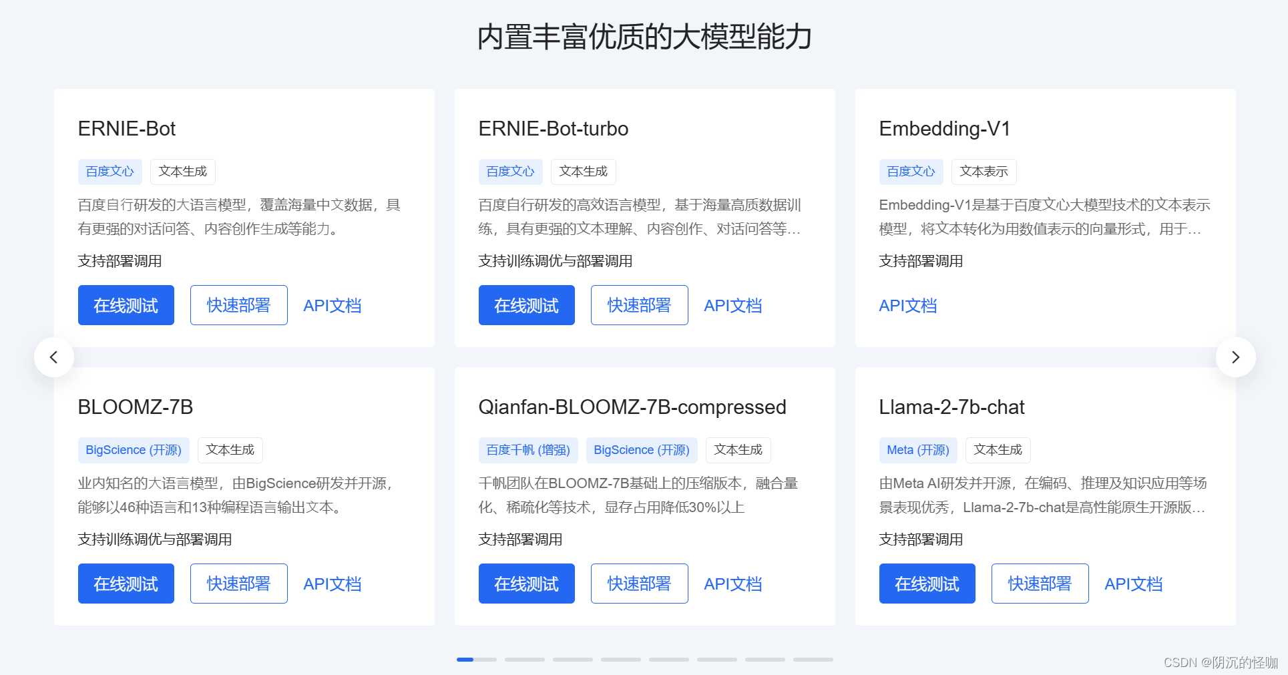Screen dimensions: 1288x675
Task: Click the BLOOMZ-7B card title
Action: click(136, 407)
